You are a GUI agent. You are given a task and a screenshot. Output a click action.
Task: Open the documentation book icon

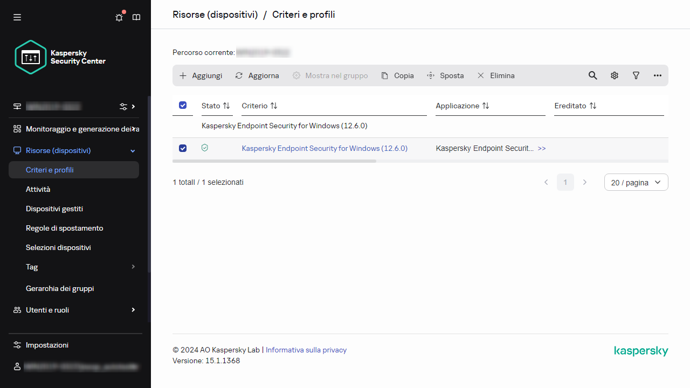(136, 17)
